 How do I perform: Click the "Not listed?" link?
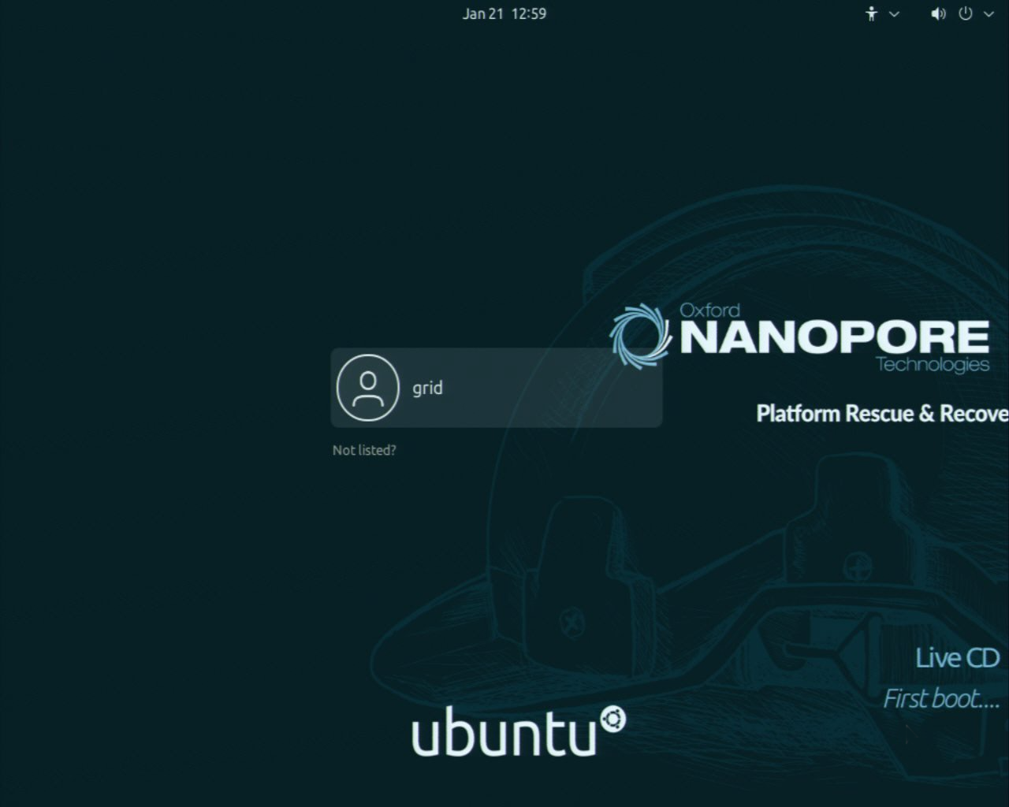[364, 450]
